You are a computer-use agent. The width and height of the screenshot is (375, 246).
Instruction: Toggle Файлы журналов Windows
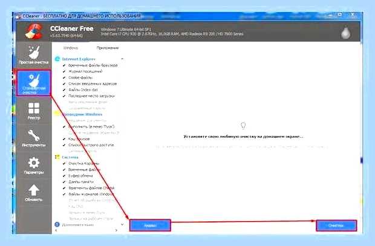[64, 194]
